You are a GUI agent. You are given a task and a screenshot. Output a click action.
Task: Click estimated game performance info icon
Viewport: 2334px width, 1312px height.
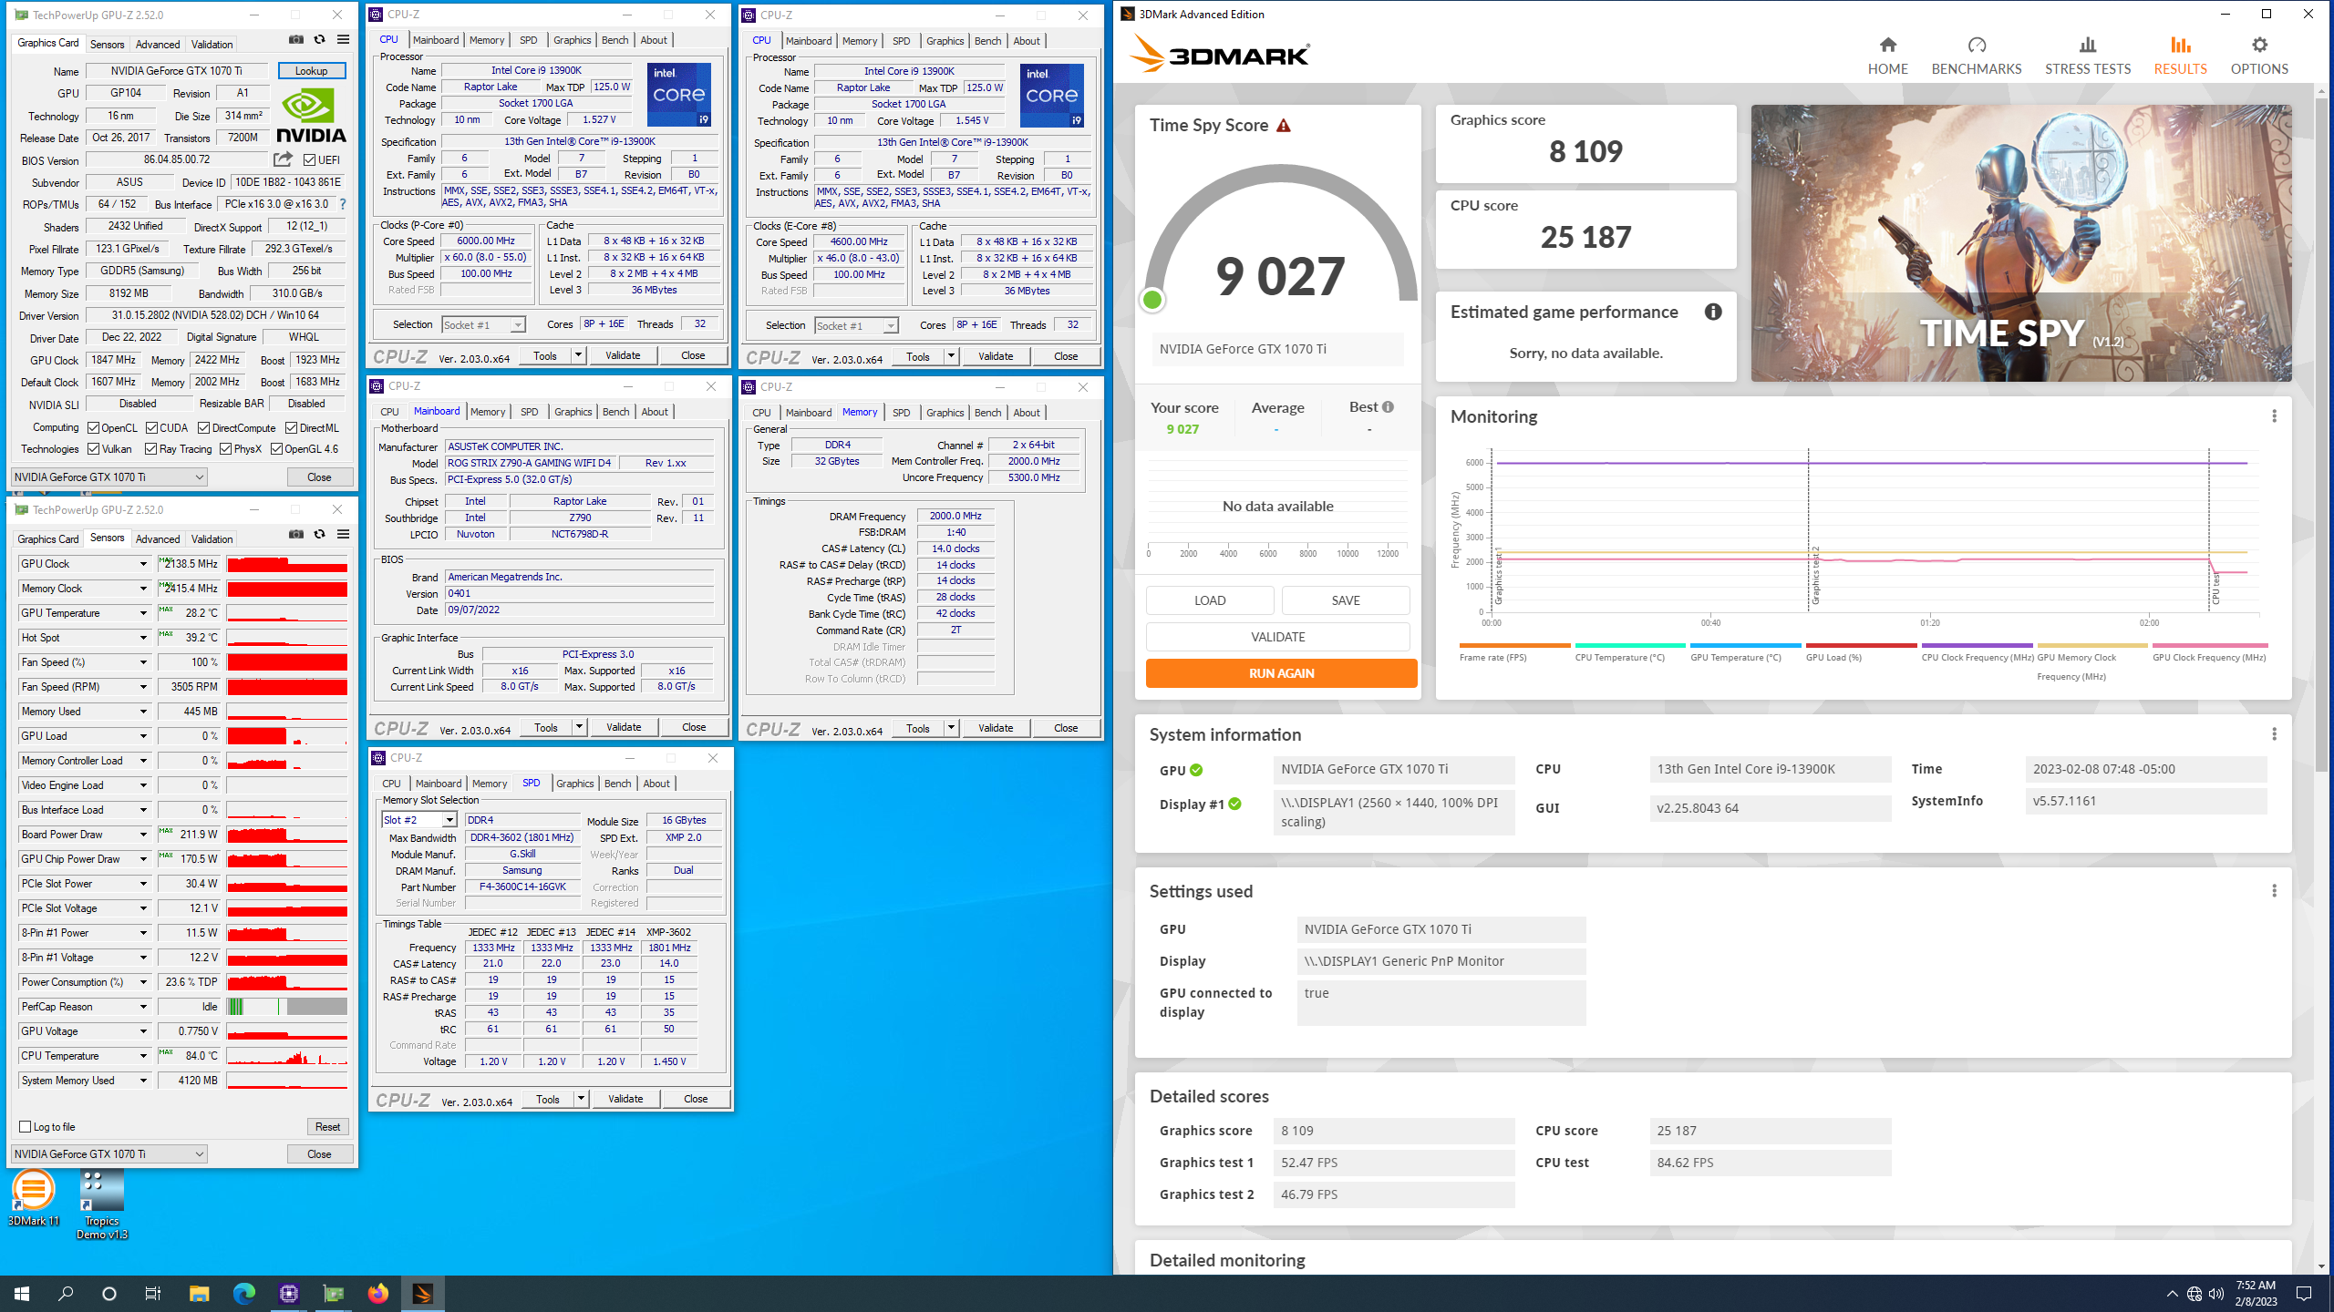[1713, 312]
